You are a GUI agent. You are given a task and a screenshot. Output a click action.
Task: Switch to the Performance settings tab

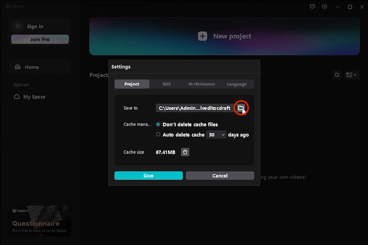click(201, 84)
